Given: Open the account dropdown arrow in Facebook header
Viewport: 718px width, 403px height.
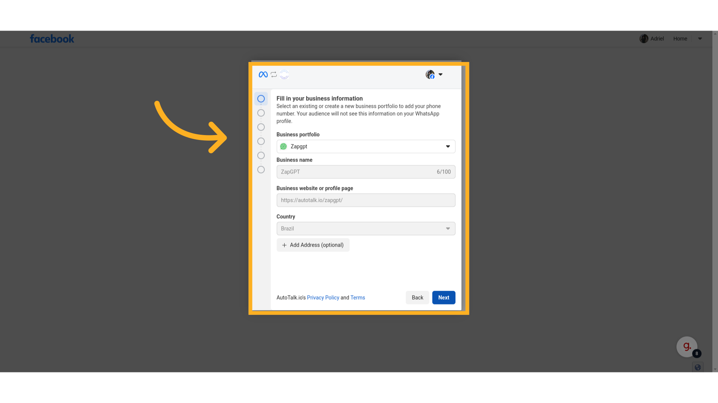Looking at the screenshot, I should [x=700, y=39].
